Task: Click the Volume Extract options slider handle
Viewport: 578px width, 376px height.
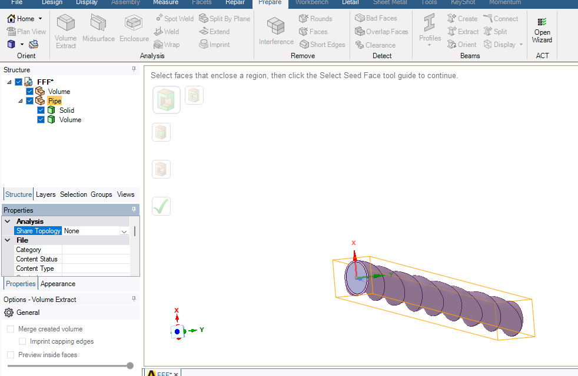Action: (130, 365)
